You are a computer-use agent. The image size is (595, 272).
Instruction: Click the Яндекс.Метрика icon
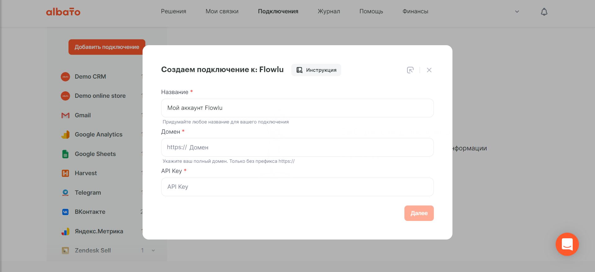coord(65,231)
